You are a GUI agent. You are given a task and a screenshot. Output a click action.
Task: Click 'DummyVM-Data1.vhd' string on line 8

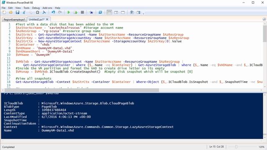[54, 48]
